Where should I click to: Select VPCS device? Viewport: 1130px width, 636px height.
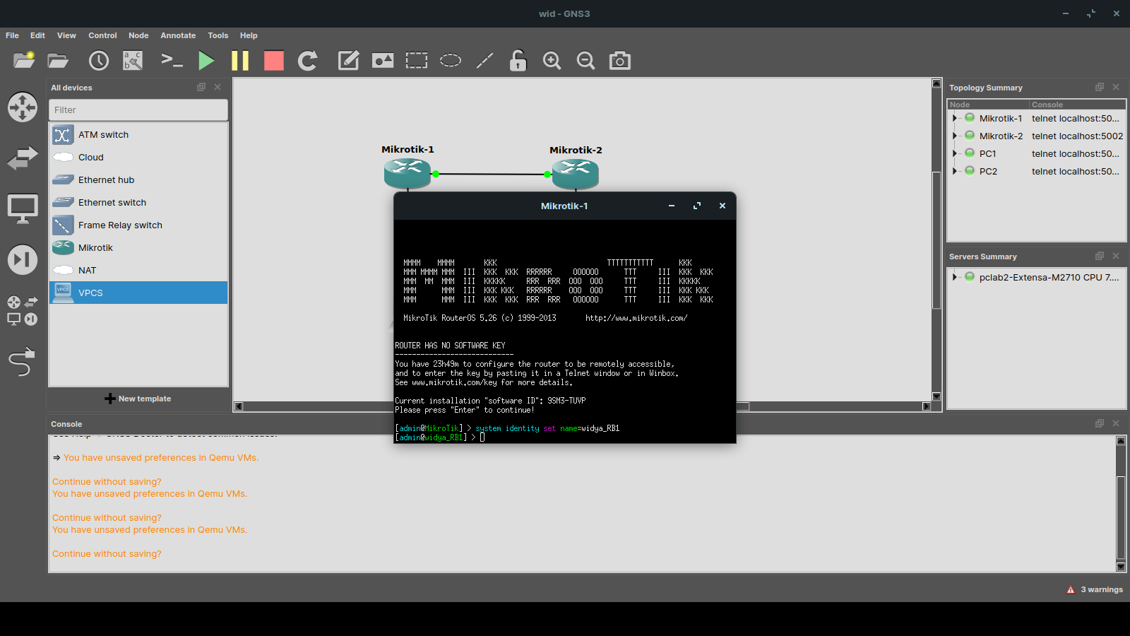pyautogui.click(x=138, y=293)
